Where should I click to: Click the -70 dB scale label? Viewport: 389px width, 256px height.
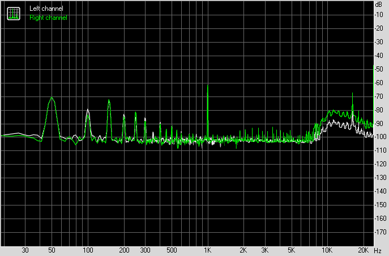point(379,96)
